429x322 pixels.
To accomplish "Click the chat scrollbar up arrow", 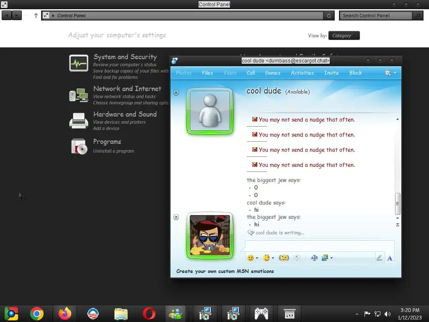I will pos(398,119).
